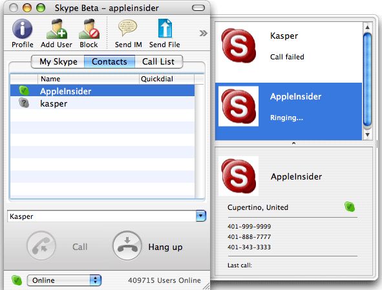Collapse the call list using the small divider arrow
Image resolution: width=382 pixels, height=290 pixels.
tap(293, 143)
